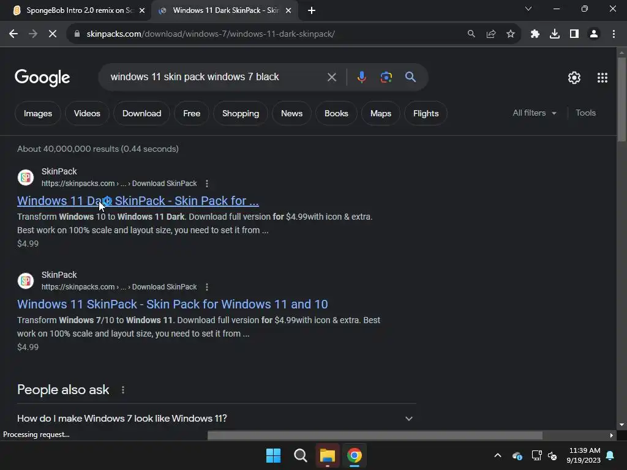Apply the Free filter chip
Image resolution: width=627 pixels, height=470 pixels.
(x=192, y=113)
